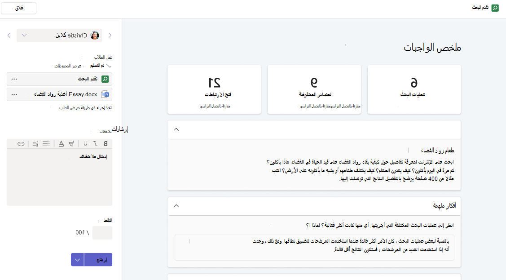506x280 pixels.
Task: Click the points input field
Action: (x=102, y=232)
